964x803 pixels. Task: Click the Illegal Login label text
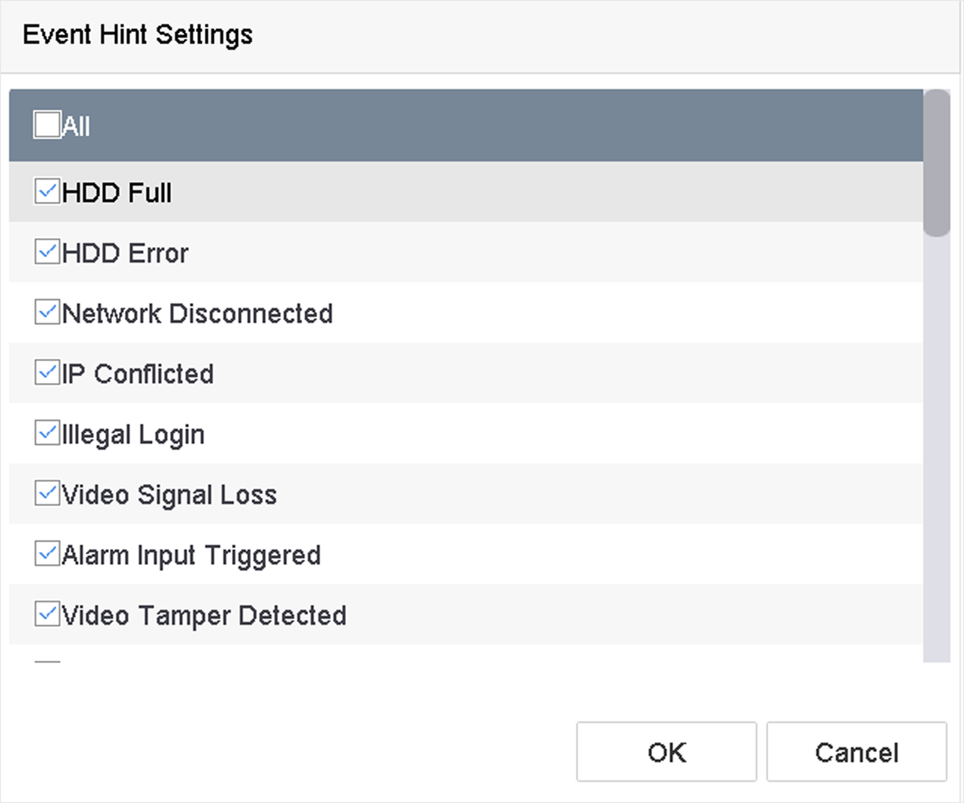[133, 434]
